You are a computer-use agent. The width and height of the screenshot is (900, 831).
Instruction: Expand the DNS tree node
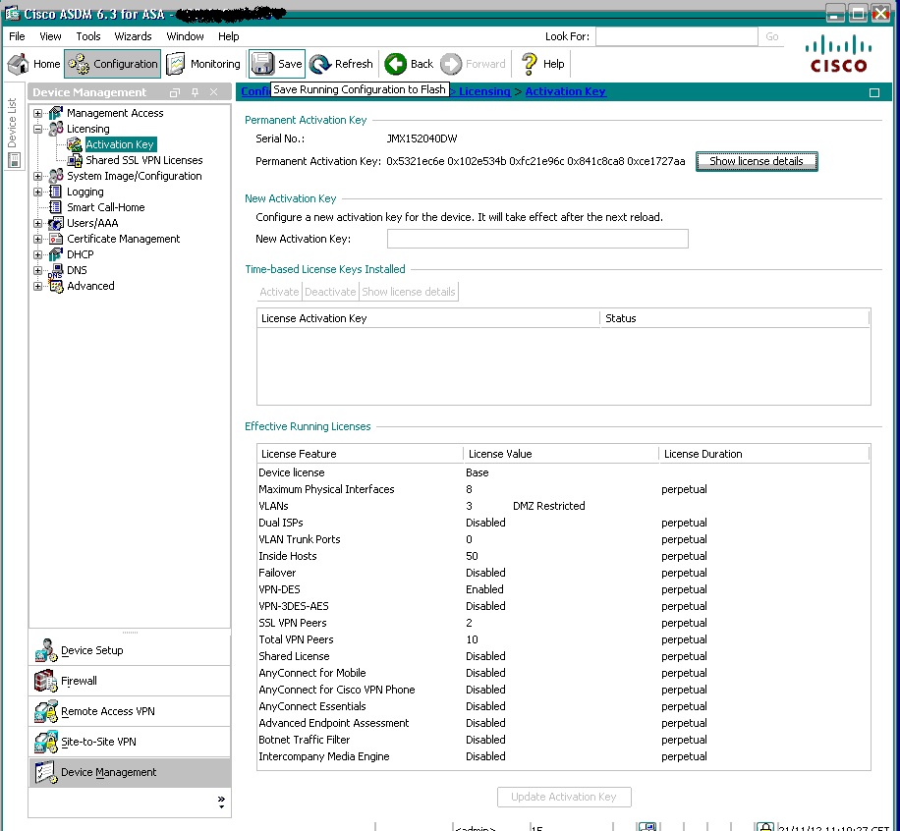38,270
